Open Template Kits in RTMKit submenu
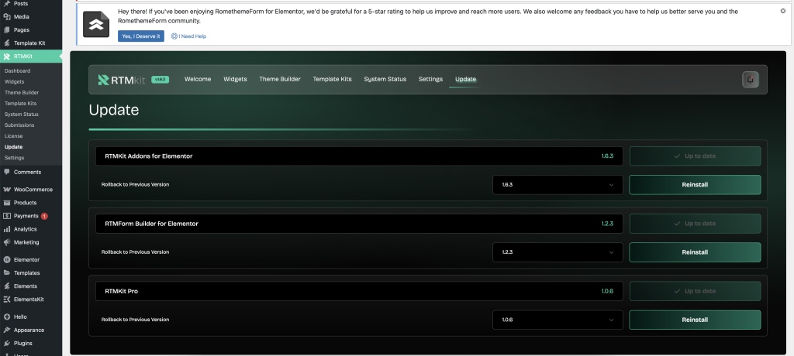 [21, 103]
